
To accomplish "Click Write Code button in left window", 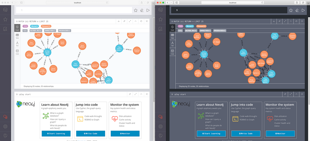I will point(90,134).
